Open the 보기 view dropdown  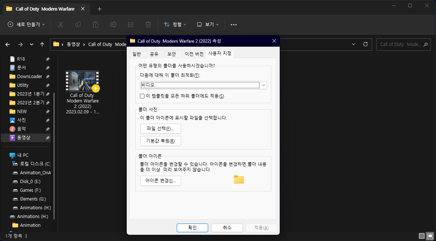tap(208, 24)
